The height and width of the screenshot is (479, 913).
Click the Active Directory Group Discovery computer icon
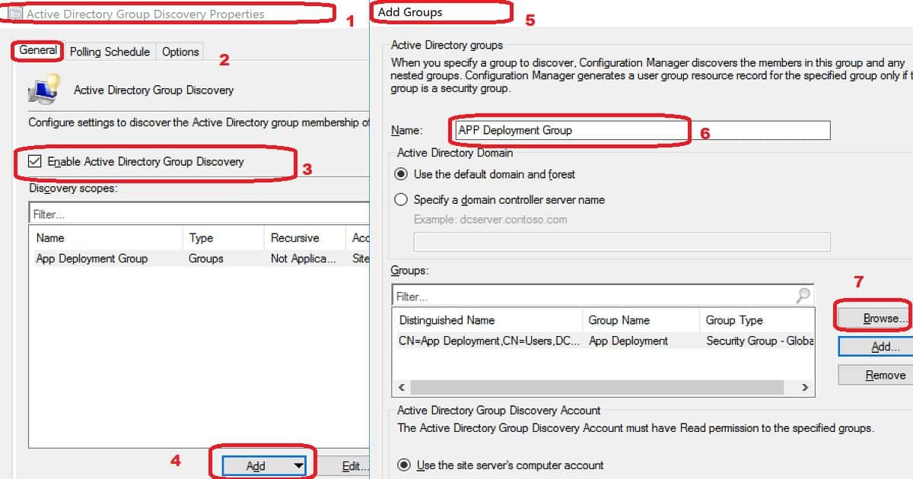(x=44, y=89)
